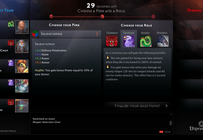Viewport: 203px width, 140px height.
Task: Click arrow on Finalize Your Selections
Action: 166,106
